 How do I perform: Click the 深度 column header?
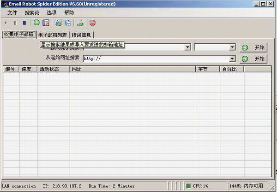click(28, 69)
